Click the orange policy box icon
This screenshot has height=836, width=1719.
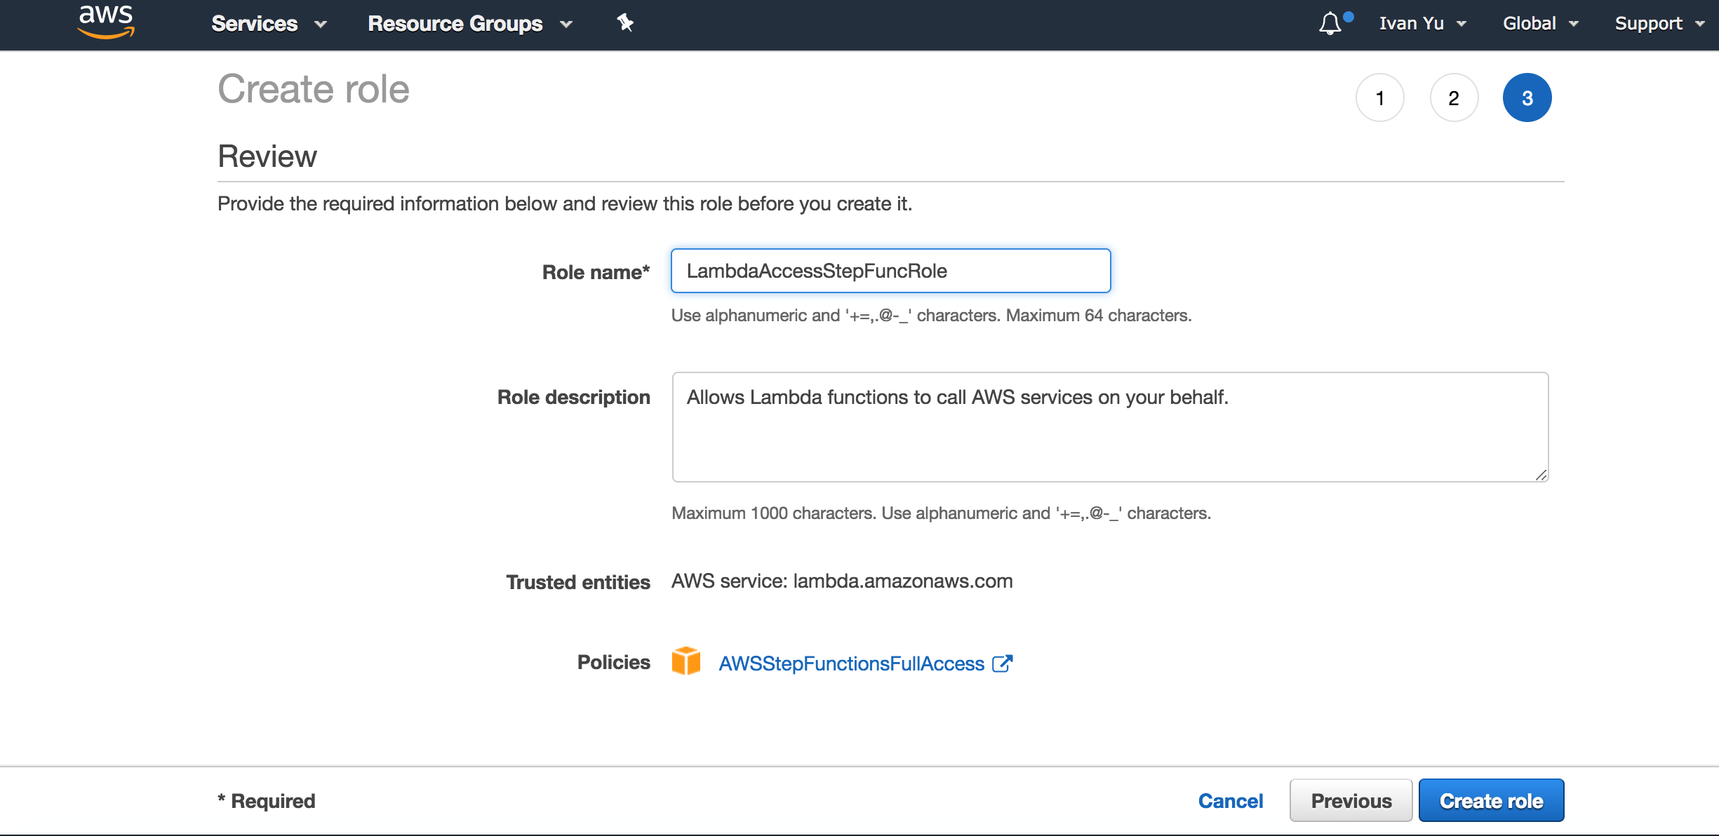point(685,661)
